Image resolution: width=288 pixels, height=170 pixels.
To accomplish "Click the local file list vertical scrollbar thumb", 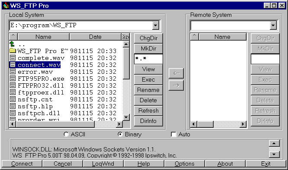I will click(126, 63).
